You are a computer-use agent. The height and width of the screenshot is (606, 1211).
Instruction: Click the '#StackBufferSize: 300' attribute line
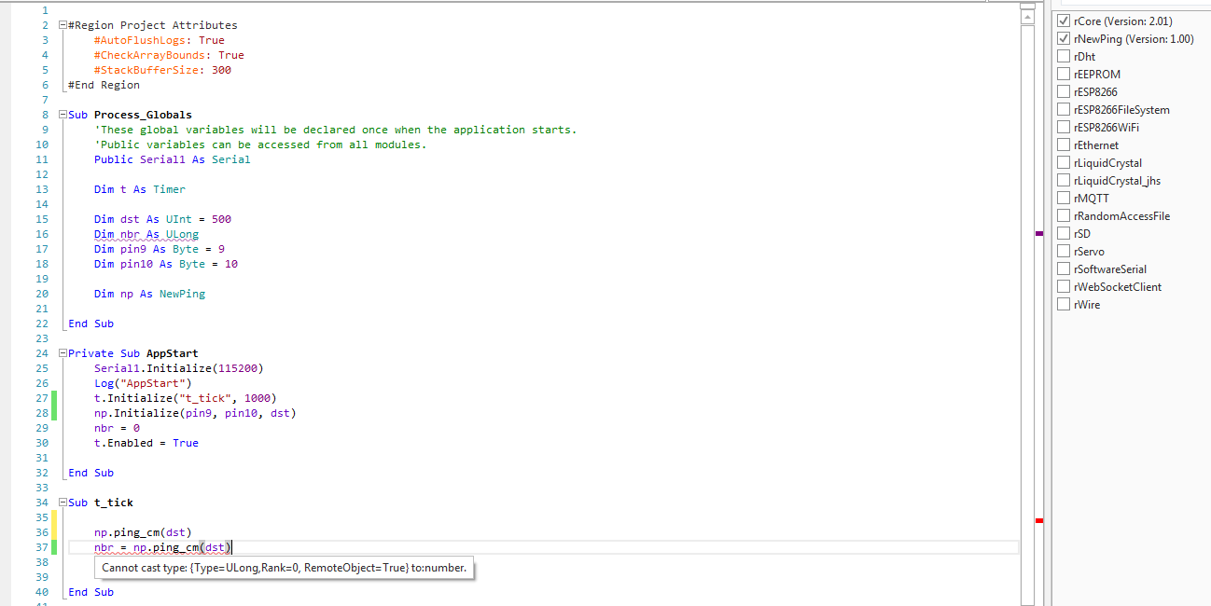click(162, 70)
